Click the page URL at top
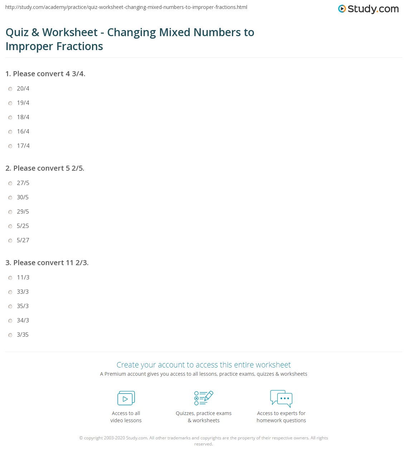The width and height of the screenshot is (408, 458). tap(126, 7)
